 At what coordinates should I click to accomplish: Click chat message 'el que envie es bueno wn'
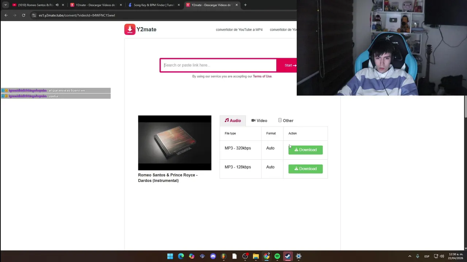click(x=67, y=91)
